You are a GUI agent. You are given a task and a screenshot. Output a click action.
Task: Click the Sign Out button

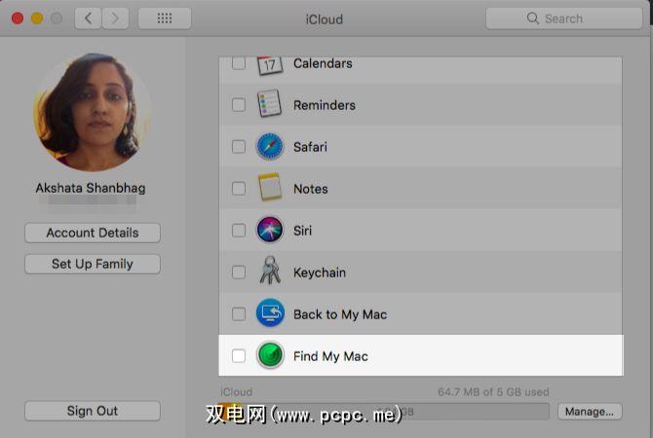coord(93,411)
